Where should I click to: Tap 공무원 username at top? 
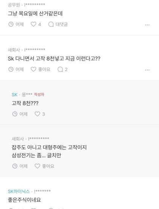pos(14,5)
